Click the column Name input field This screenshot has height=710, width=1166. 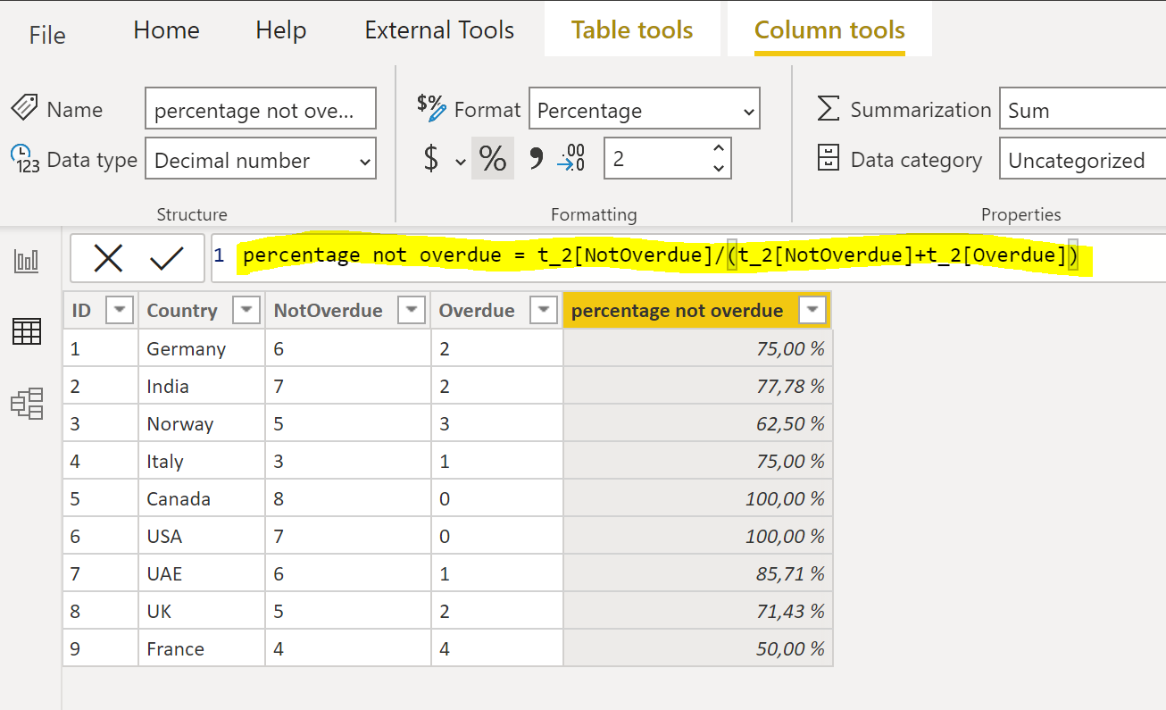click(x=261, y=110)
